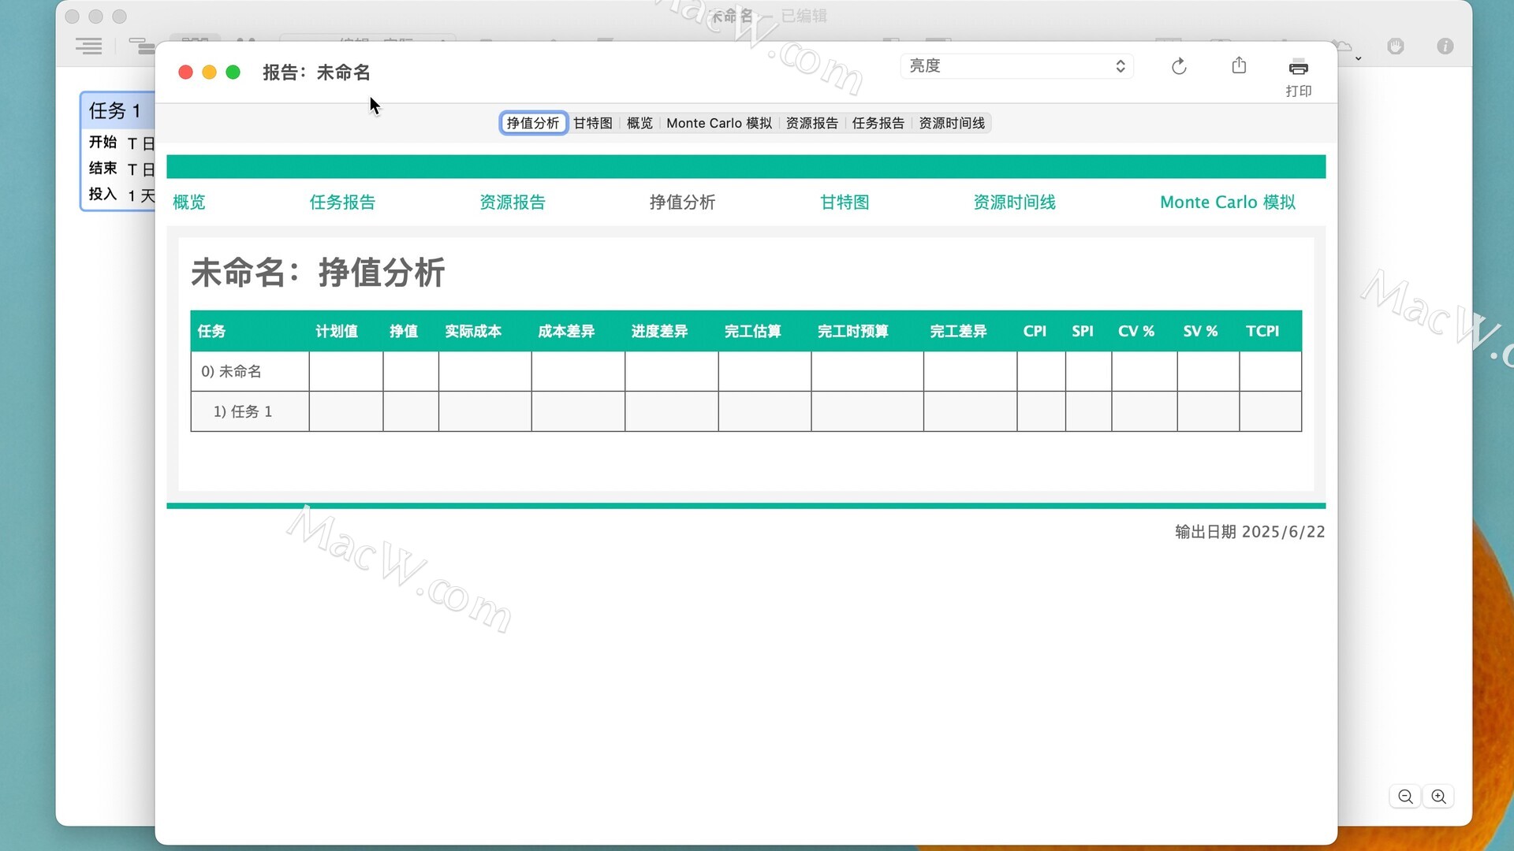Click the outline view icon in background toolbar
Screen dimensions: 1514x851
click(x=88, y=46)
